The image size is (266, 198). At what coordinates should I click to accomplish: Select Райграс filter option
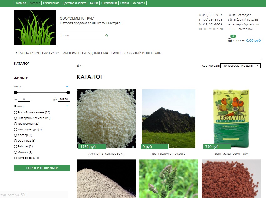[x=15, y=146]
